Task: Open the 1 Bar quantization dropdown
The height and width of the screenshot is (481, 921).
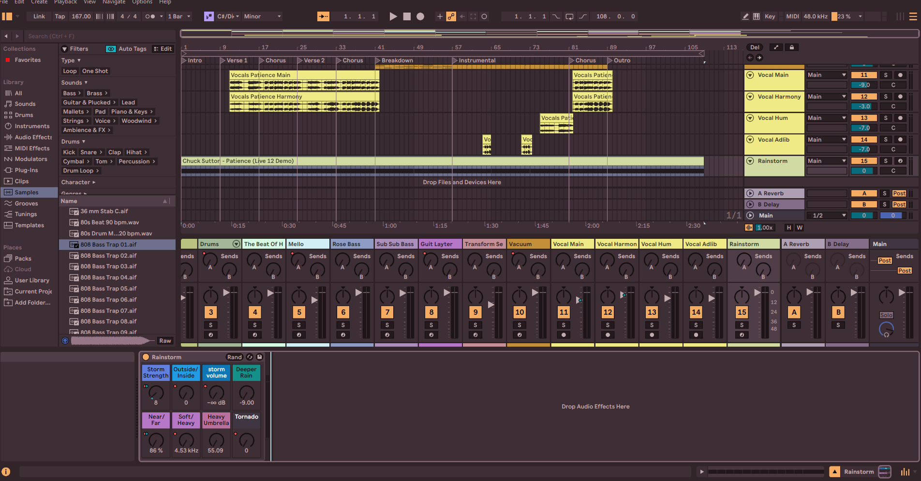Action: pyautogui.click(x=178, y=16)
